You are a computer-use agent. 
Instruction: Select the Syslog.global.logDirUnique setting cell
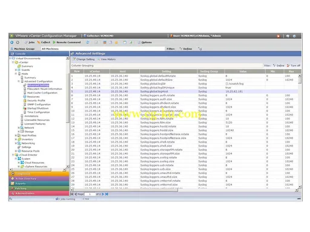(x=157, y=88)
